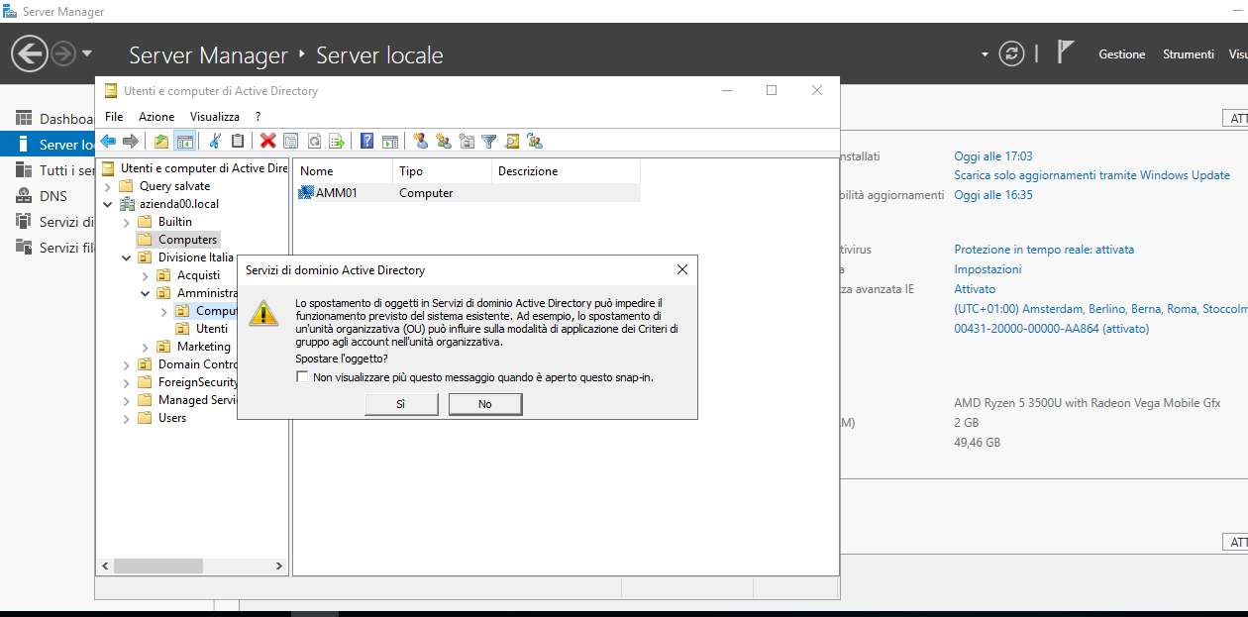Click the export list icon

(336, 142)
